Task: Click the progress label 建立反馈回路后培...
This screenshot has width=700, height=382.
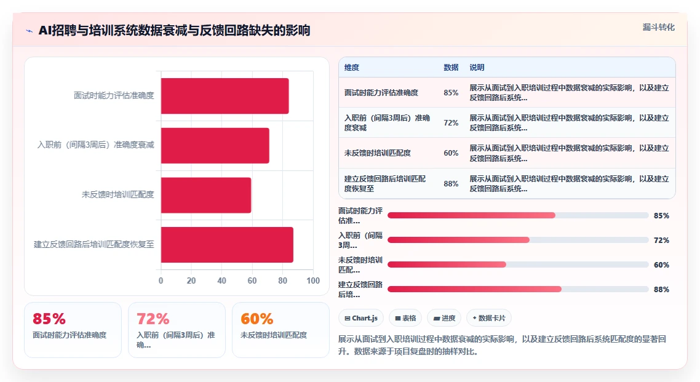Action: 360,289
